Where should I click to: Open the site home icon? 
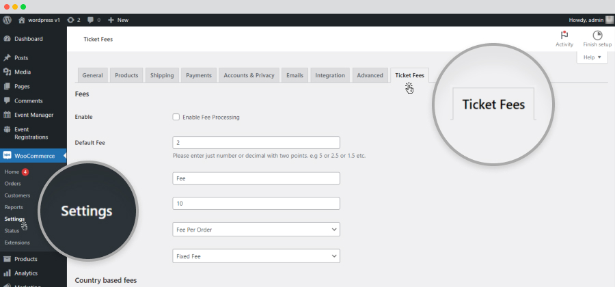tap(22, 20)
